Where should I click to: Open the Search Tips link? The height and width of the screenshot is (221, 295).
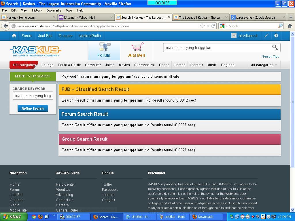click(x=271, y=56)
